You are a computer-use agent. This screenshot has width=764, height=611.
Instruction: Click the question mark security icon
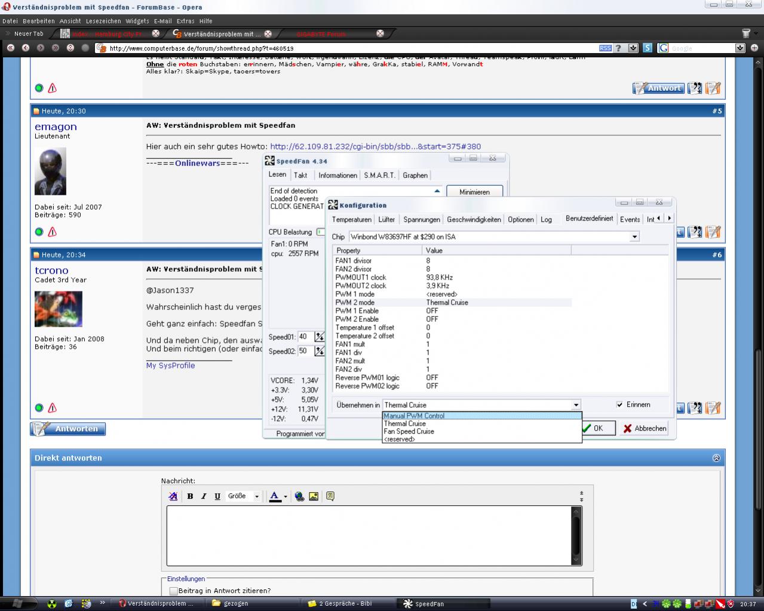coord(618,48)
